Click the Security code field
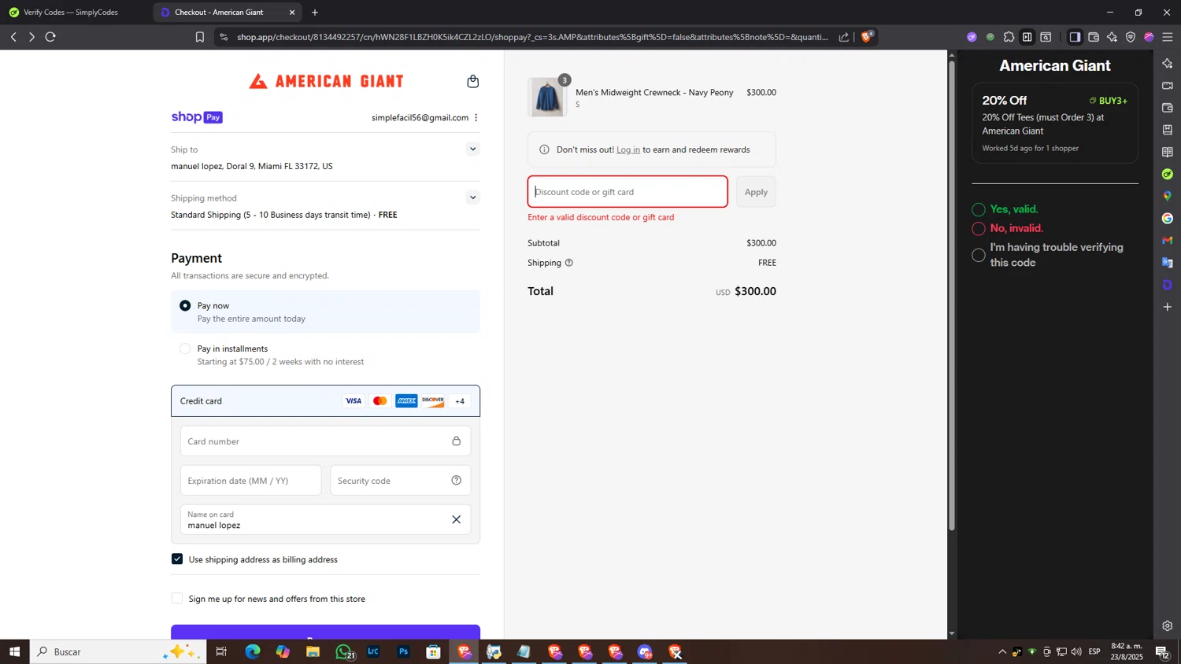Viewport: 1181px width, 664px height. [400, 481]
